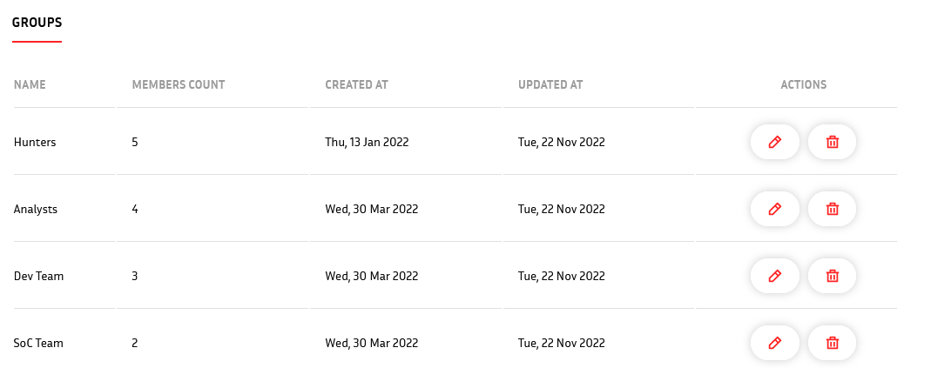Click the Thu, 13 Jan 2022 created date
This screenshot has height=368, width=931.
pos(367,143)
